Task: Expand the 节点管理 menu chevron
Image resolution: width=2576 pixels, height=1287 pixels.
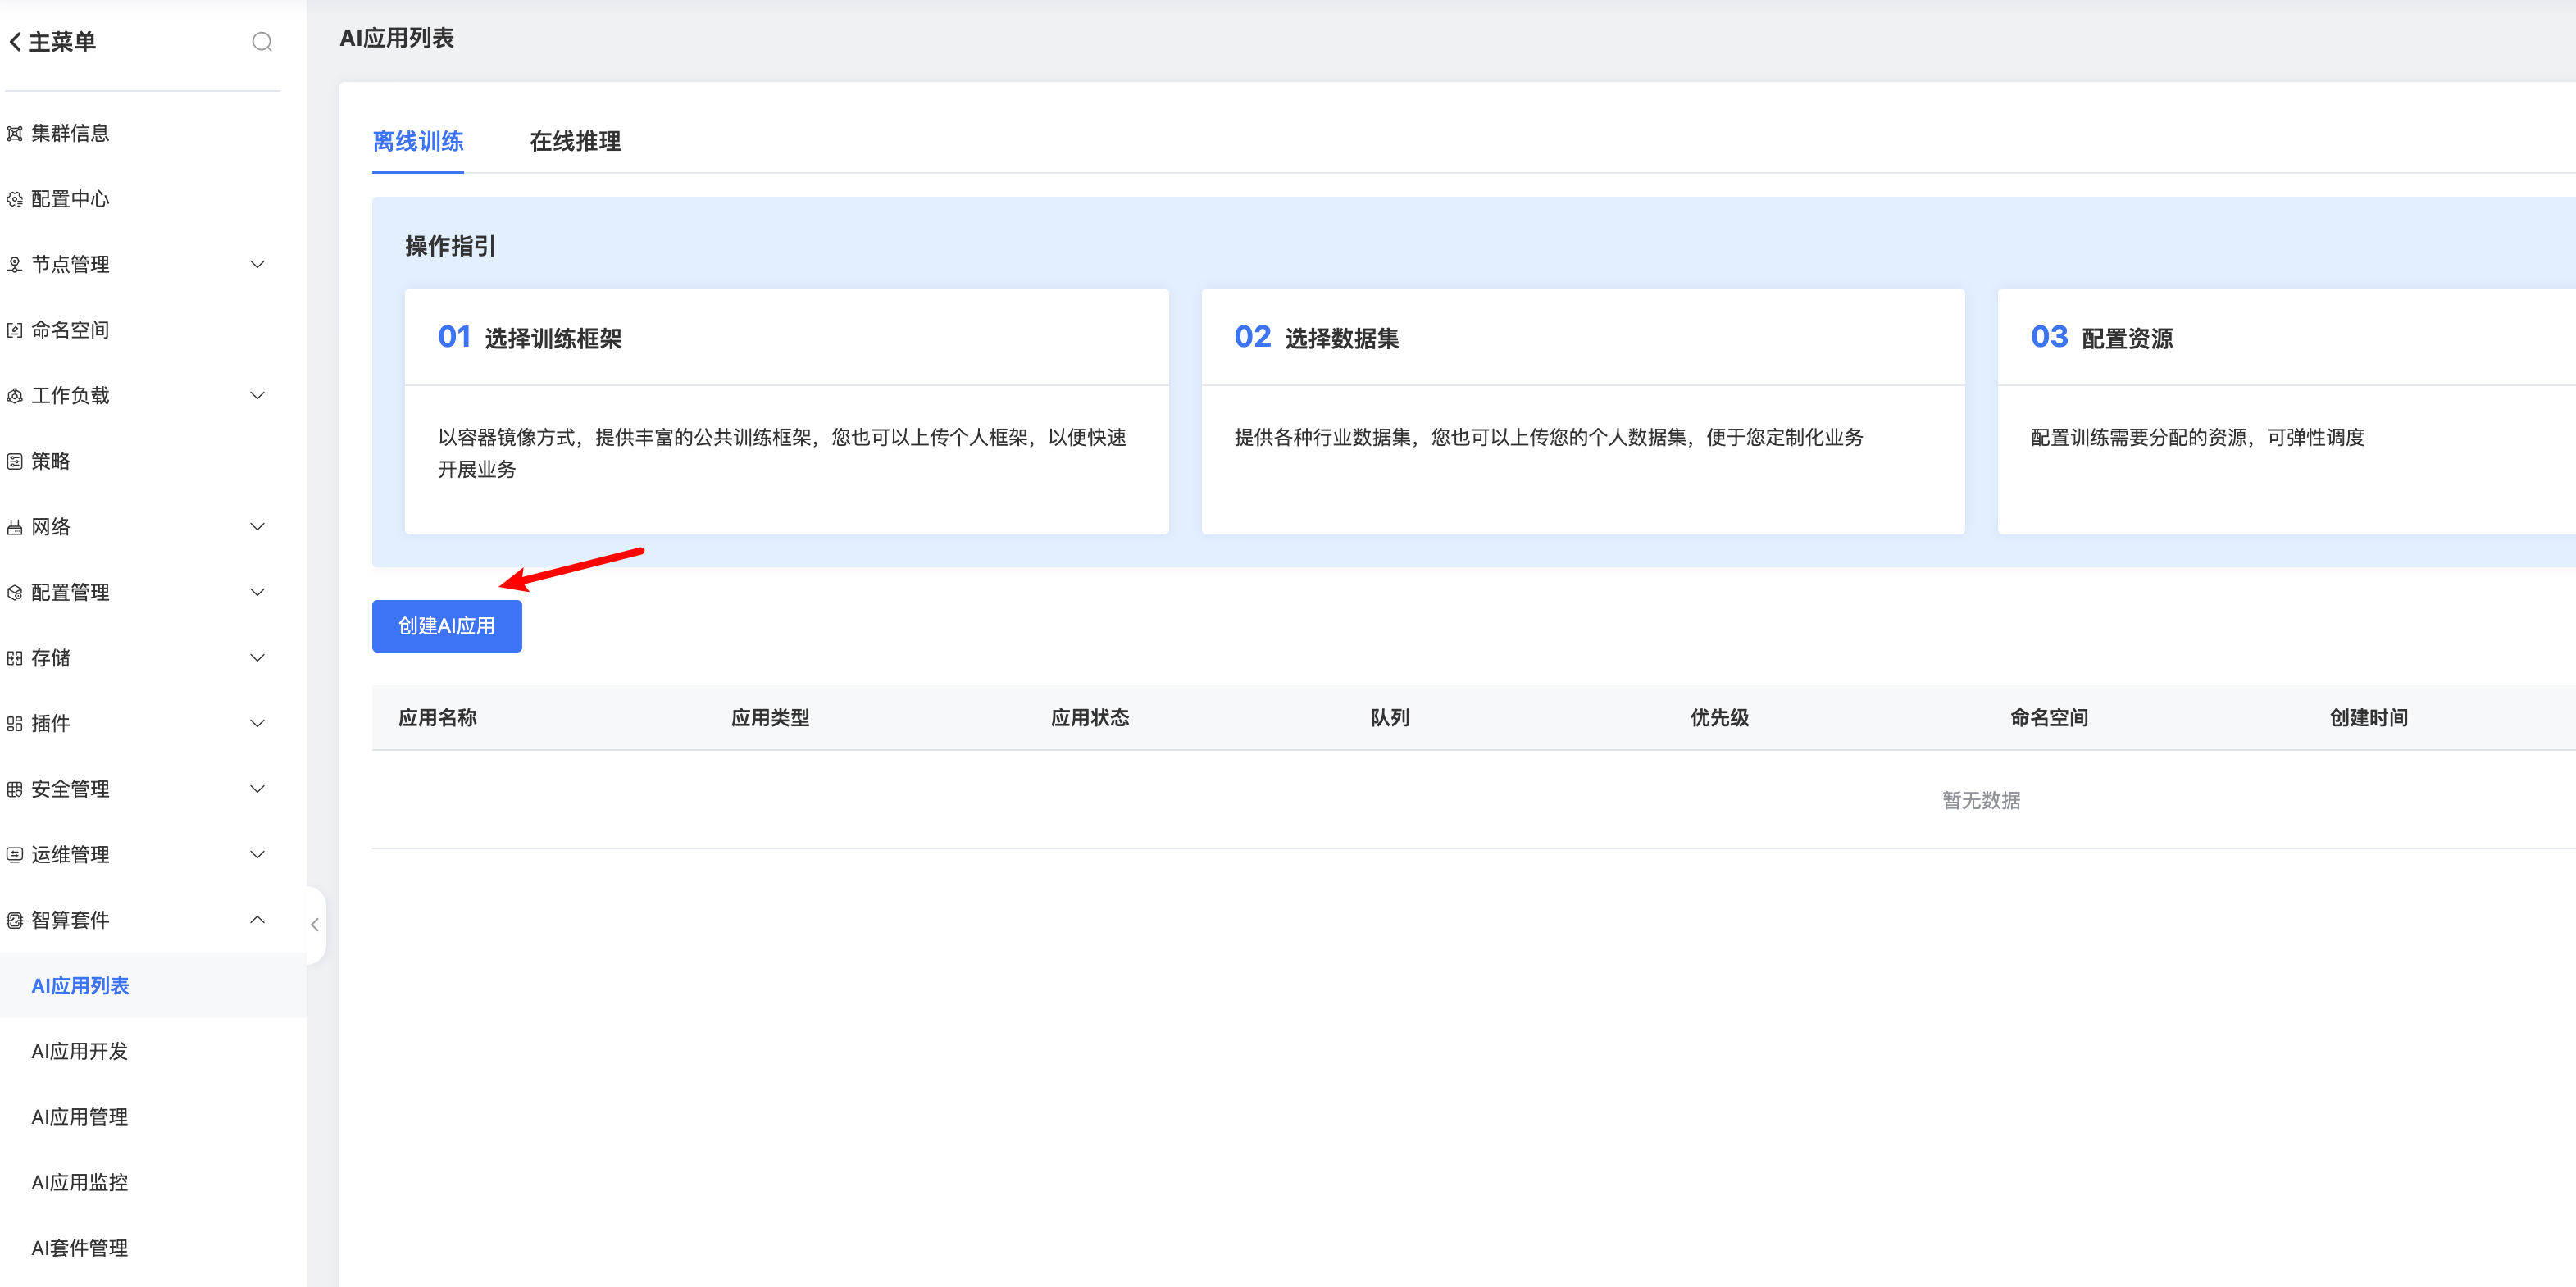Action: click(x=257, y=264)
